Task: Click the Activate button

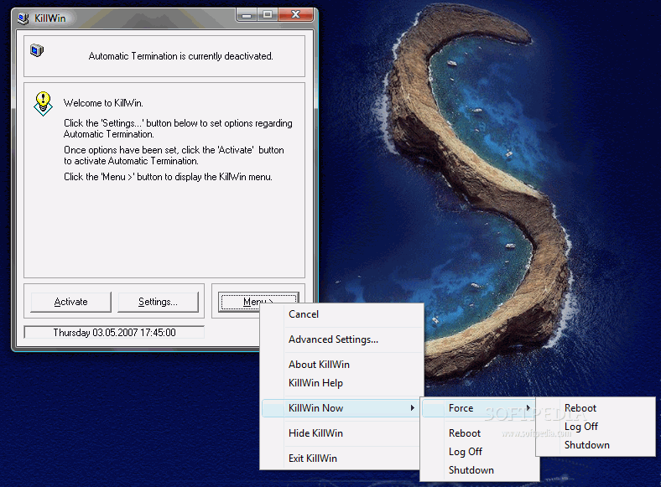Action: click(x=70, y=302)
